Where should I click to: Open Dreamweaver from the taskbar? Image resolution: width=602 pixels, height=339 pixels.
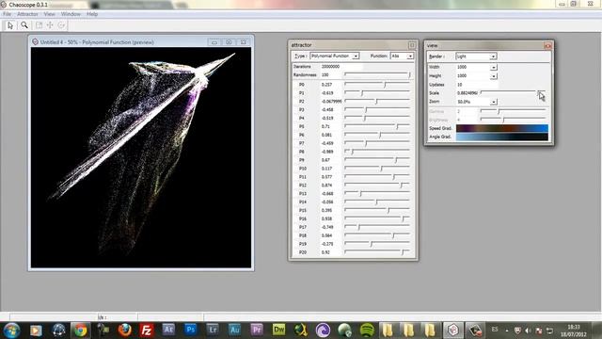pyautogui.click(x=278, y=330)
